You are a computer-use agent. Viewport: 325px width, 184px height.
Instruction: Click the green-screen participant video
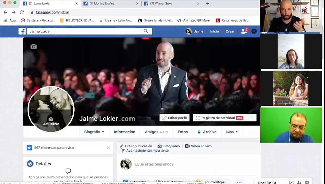[291, 125]
